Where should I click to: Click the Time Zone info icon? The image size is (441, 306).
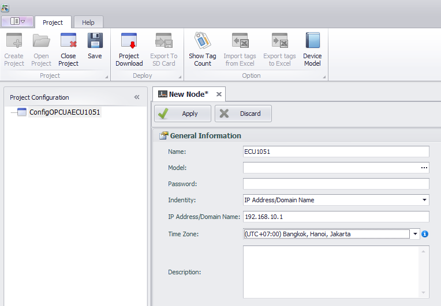click(x=425, y=234)
